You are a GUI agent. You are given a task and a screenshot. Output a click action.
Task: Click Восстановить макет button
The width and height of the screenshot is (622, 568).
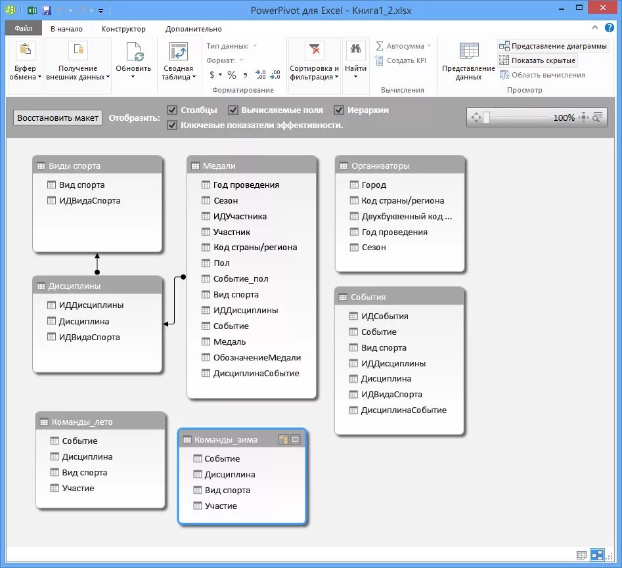coord(58,118)
